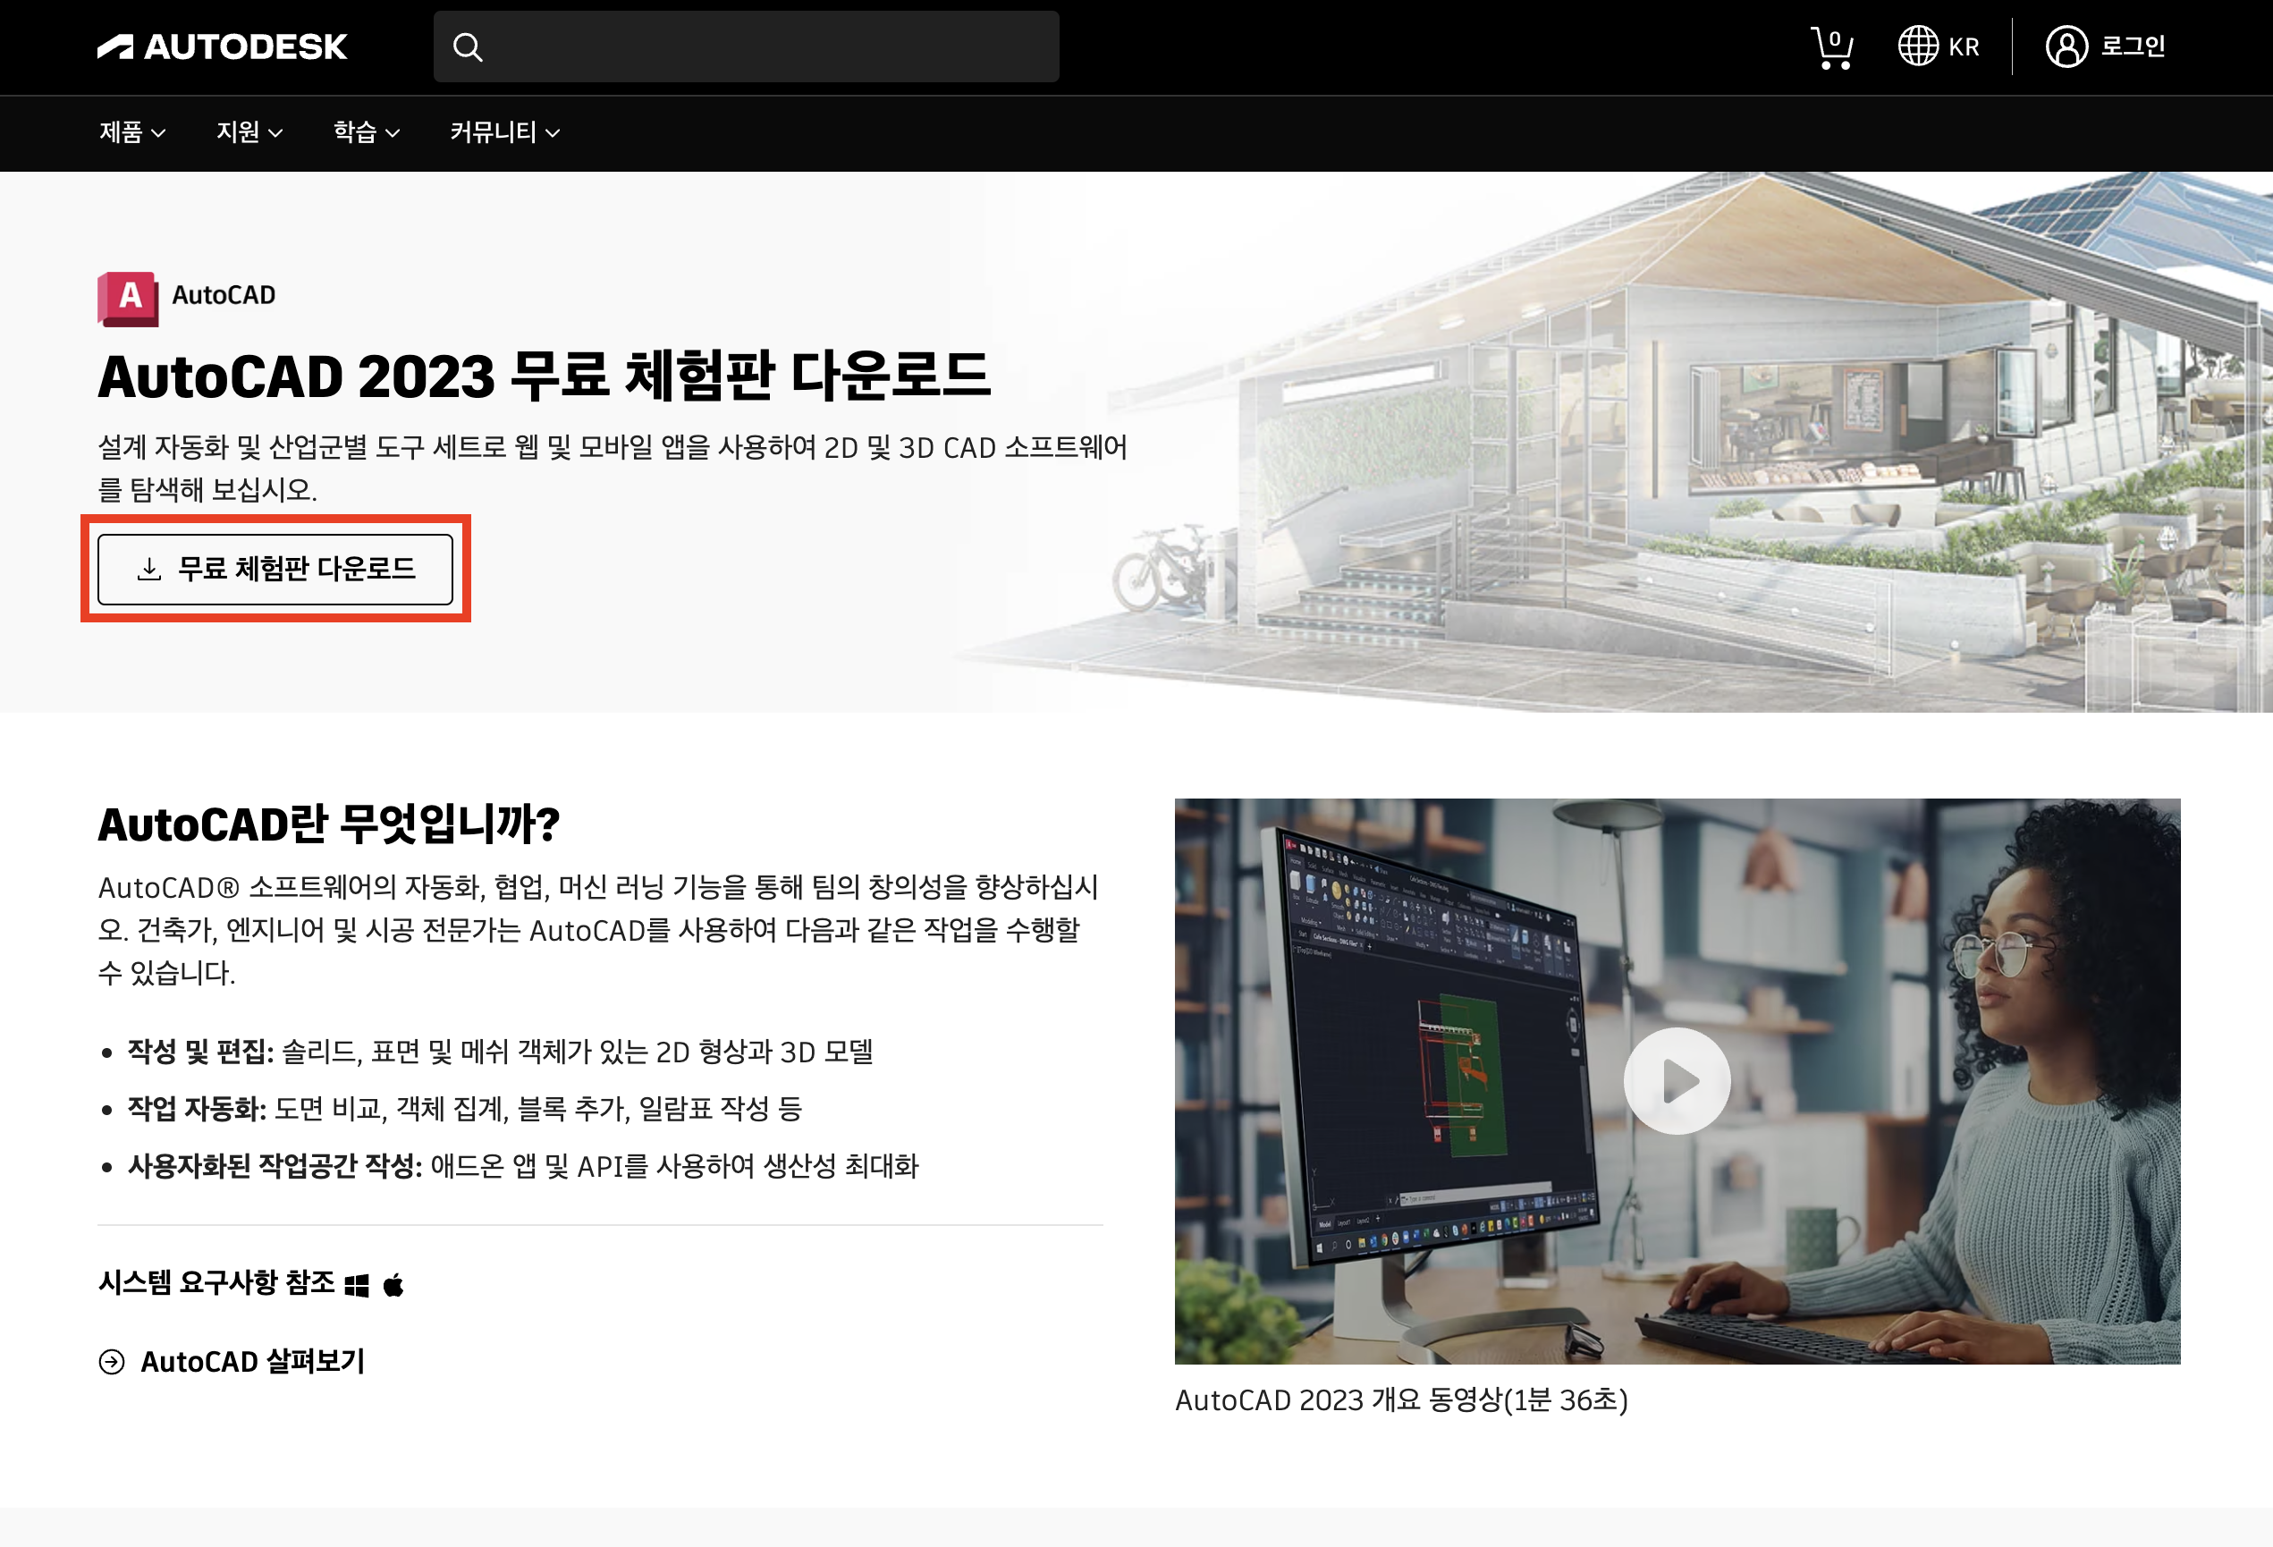
Task: Expand the 제품 menu dropdown
Action: point(132,132)
